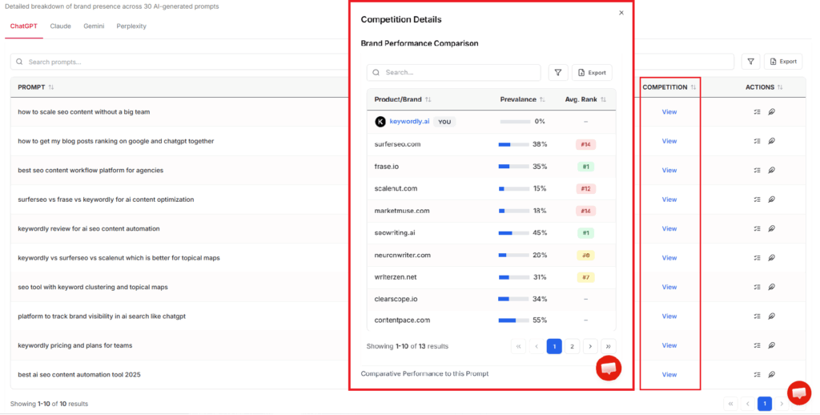
Task: Focus the modal Search field
Action: click(454, 73)
